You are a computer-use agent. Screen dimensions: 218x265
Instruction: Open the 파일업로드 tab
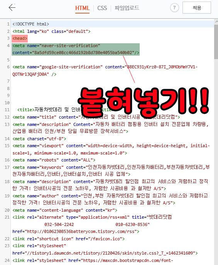(x=127, y=8)
